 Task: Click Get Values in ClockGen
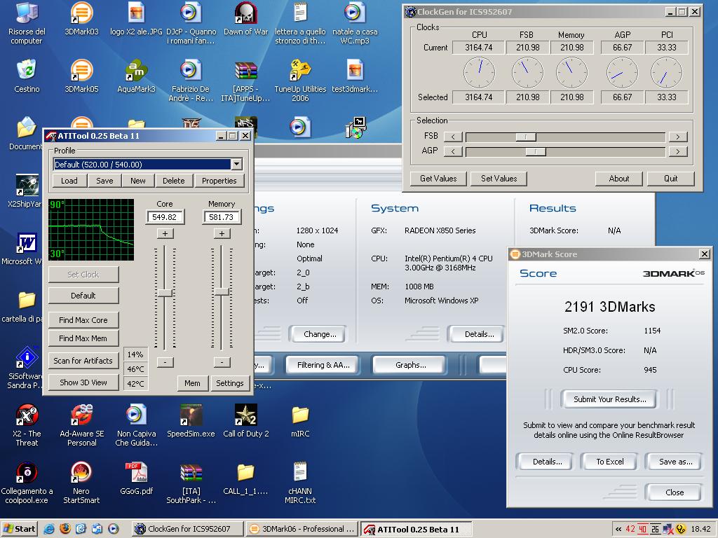(438, 179)
